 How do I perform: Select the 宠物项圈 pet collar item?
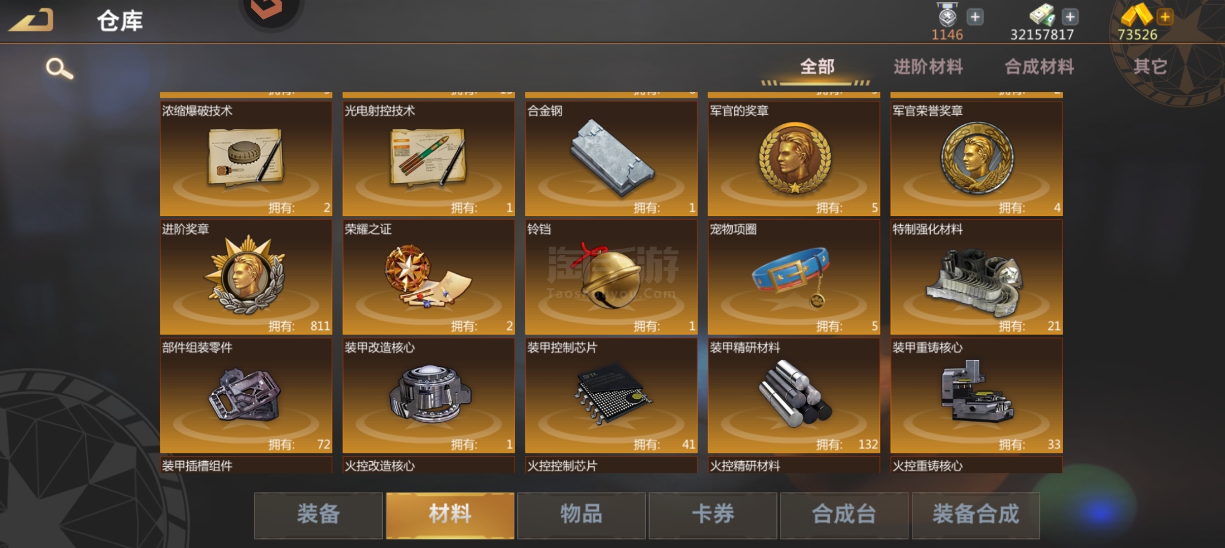[x=794, y=277]
